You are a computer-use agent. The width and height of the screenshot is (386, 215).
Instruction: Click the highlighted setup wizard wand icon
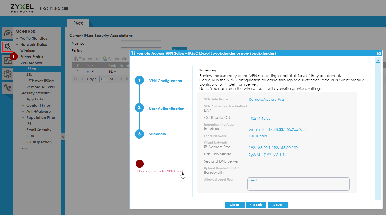coord(8,47)
